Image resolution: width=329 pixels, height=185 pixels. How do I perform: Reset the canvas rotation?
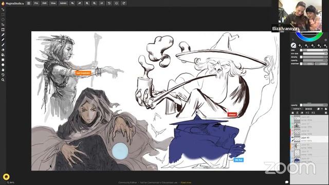tap(117, 4)
